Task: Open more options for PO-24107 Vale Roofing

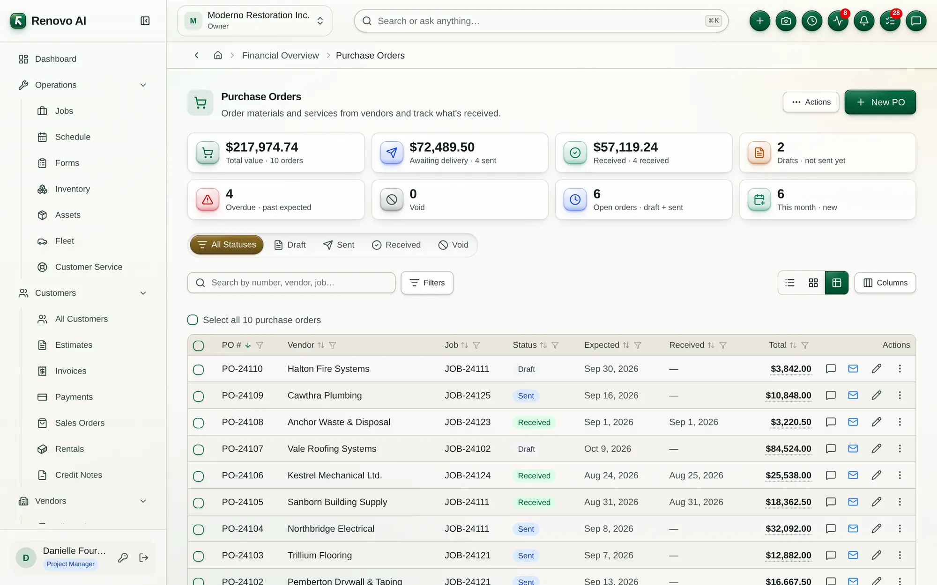Action: pyautogui.click(x=900, y=449)
